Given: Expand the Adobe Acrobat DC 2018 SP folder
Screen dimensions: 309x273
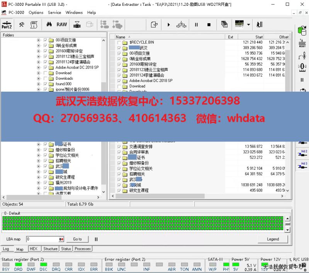Looking at the screenshot, I should pyautogui.click(x=38, y=67).
